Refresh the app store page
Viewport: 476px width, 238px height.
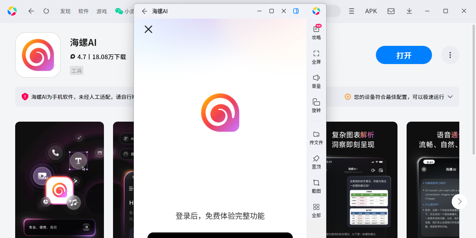(x=46, y=11)
